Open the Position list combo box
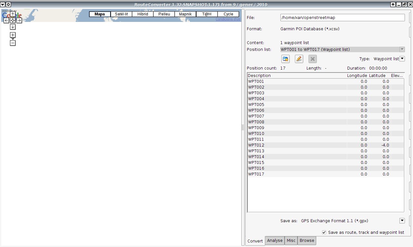413x247 pixels. (x=342, y=50)
